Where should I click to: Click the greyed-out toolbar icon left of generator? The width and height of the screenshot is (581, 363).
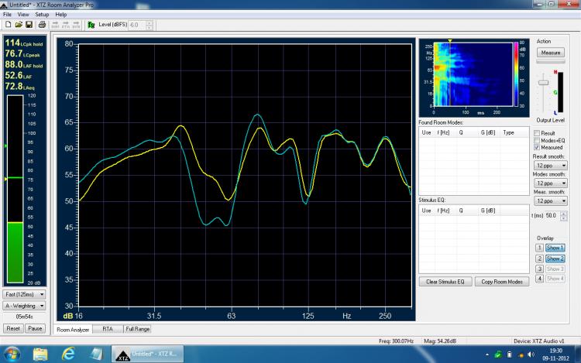pos(76,25)
